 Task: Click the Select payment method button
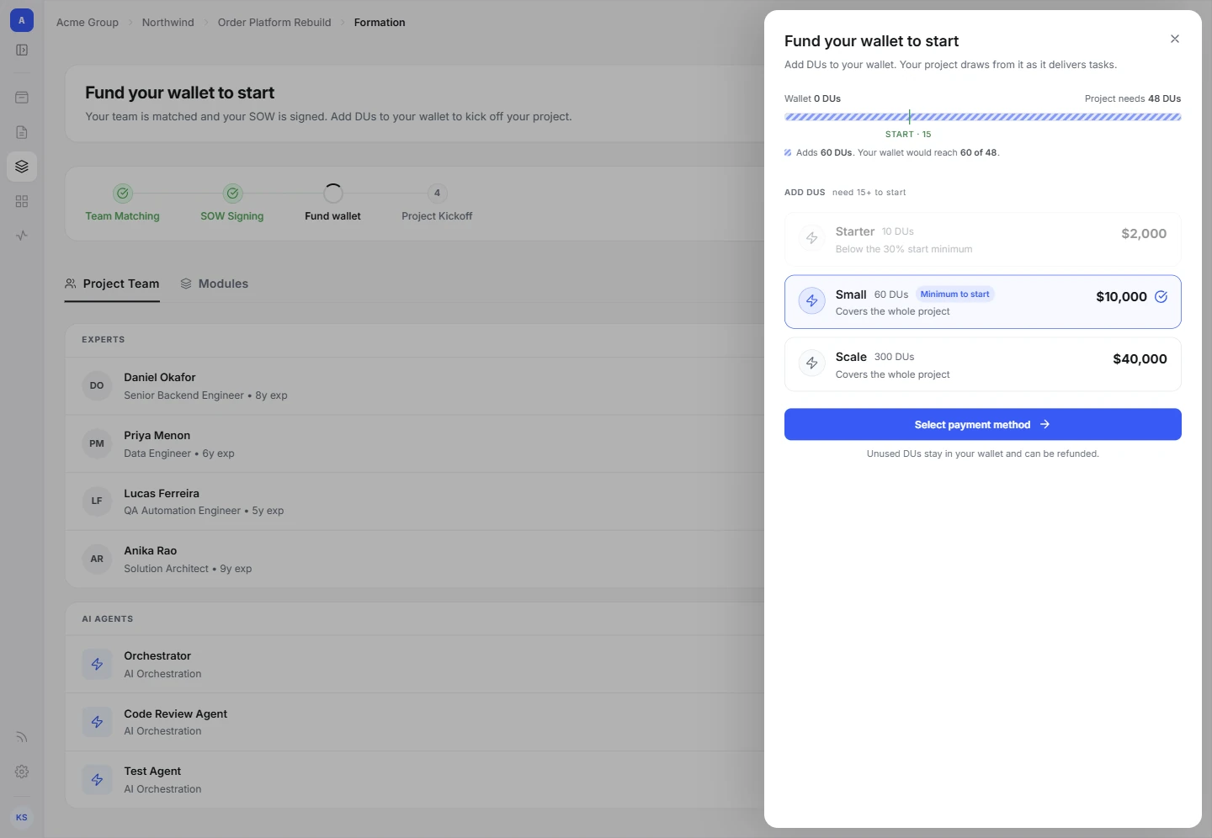pyautogui.click(x=983, y=424)
